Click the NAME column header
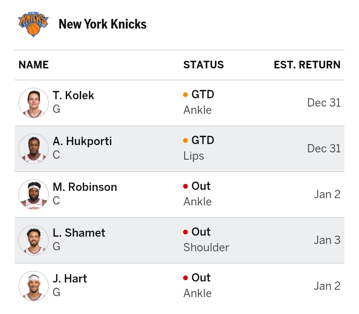Image resolution: width=359 pixels, height=314 pixels. [x=34, y=65]
